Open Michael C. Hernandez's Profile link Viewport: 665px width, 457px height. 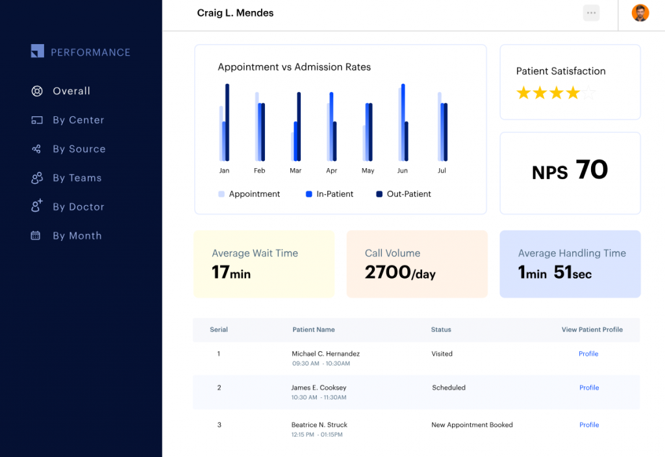click(x=588, y=354)
